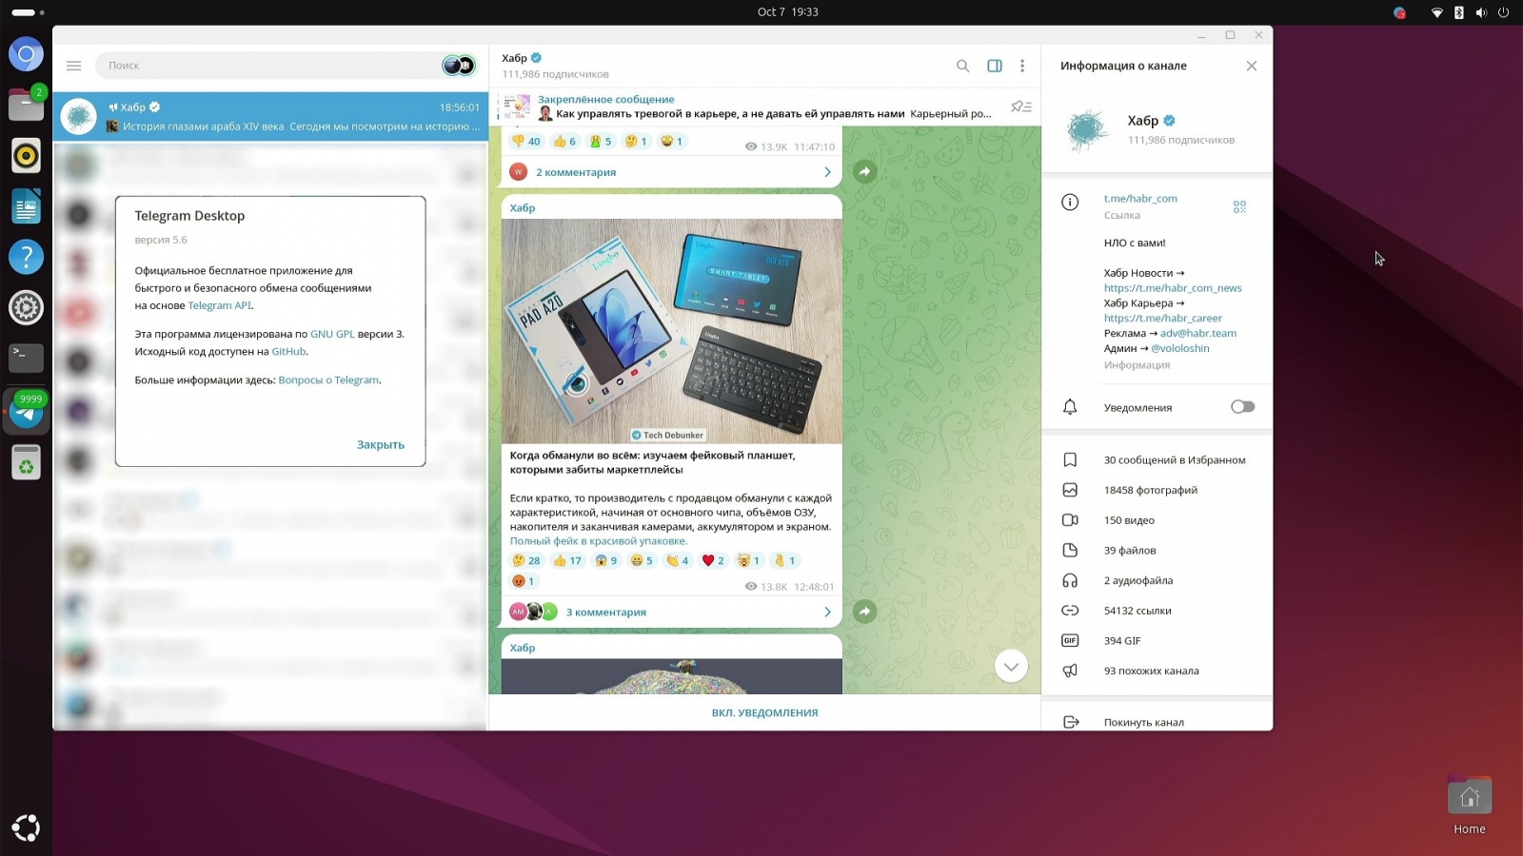Screen dimensions: 1523x856
Task: Forward the fake tablet post
Action: coord(863,612)
